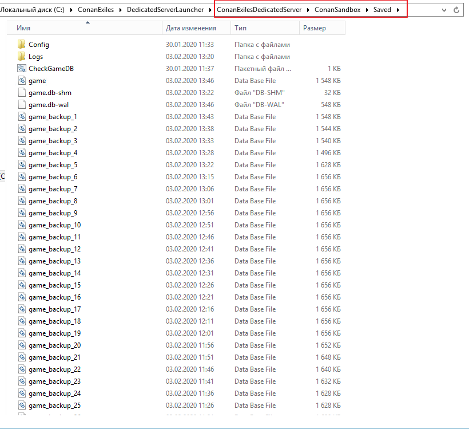Select the game.db-wal file icon
The height and width of the screenshot is (429, 469).
click(x=22, y=105)
